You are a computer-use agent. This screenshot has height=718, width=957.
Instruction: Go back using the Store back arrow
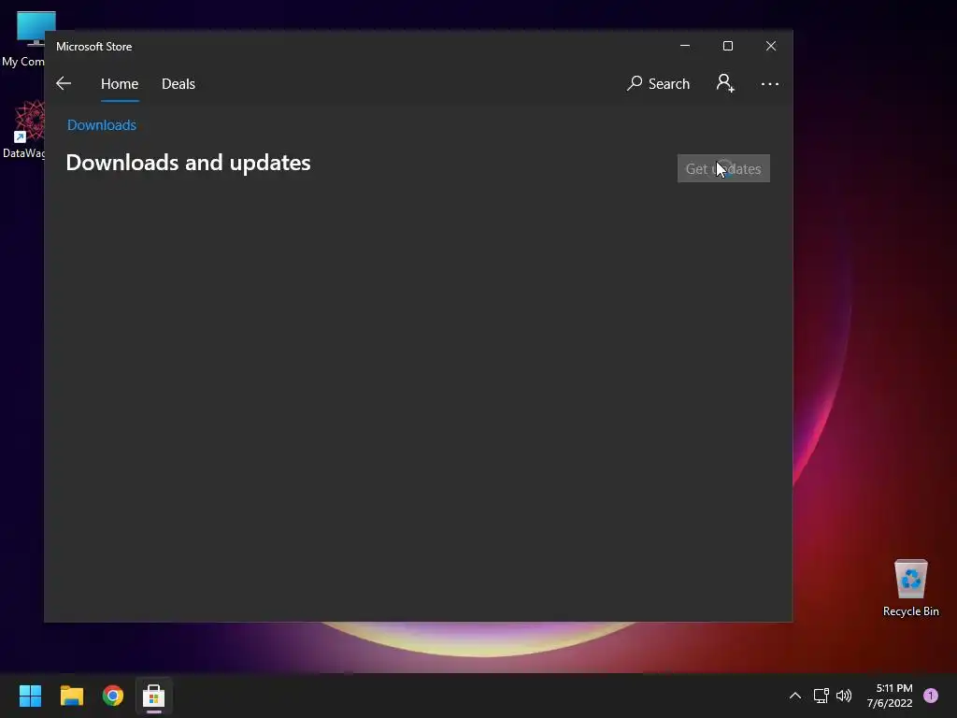64,83
